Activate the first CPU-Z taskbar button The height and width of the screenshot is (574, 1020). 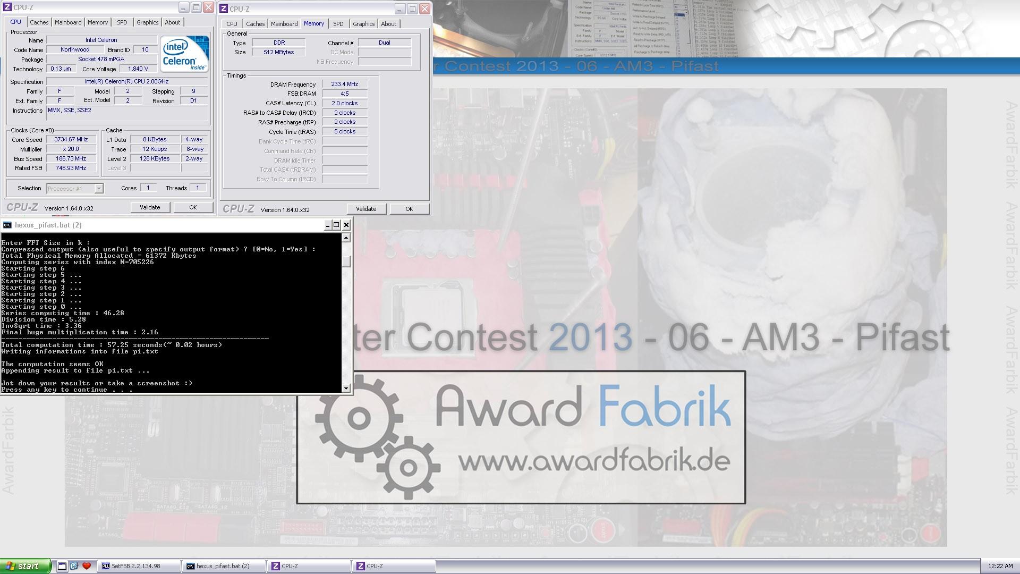[x=309, y=566]
